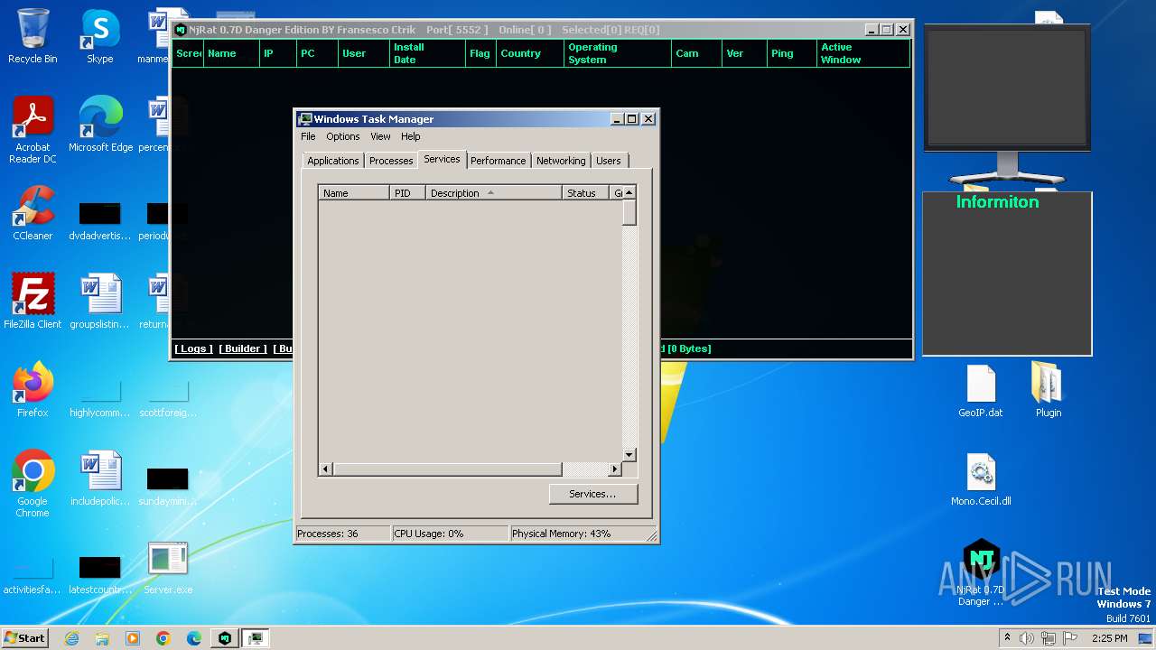The width and height of the screenshot is (1156, 650).
Task: Switch to the Processes tab
Action: [391, 161]
